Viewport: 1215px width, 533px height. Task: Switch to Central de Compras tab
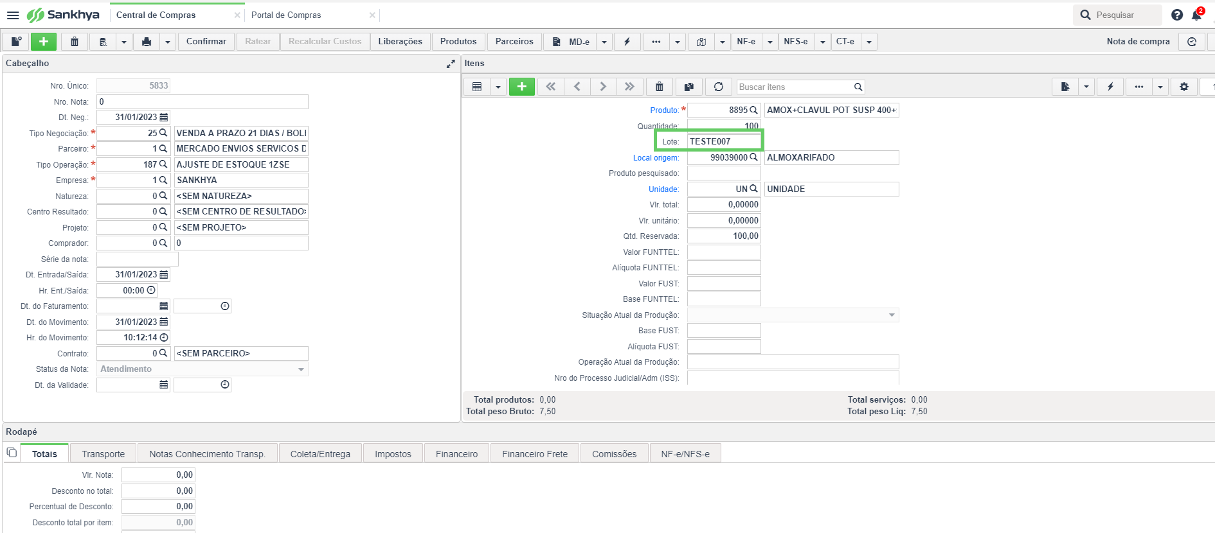[156, 15]
